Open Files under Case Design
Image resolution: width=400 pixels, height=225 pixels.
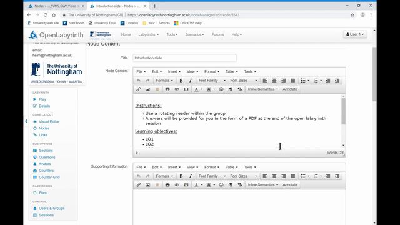[x=42, y=193]
